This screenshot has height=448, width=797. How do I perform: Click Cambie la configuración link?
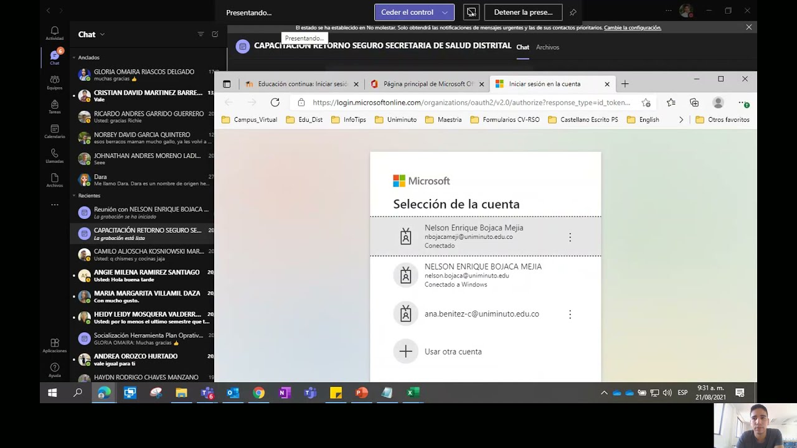coord(633,27)
